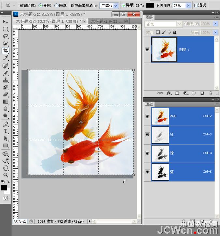Select the Crop tool in toolbox
Image resolution: width=220 pixels, height=236 pixels.
pyautogui.click(x=6, y=50)
